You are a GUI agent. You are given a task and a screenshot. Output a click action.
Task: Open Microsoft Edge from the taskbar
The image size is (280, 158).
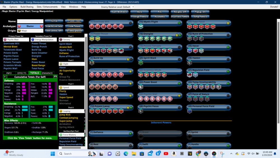pos(126,154)
